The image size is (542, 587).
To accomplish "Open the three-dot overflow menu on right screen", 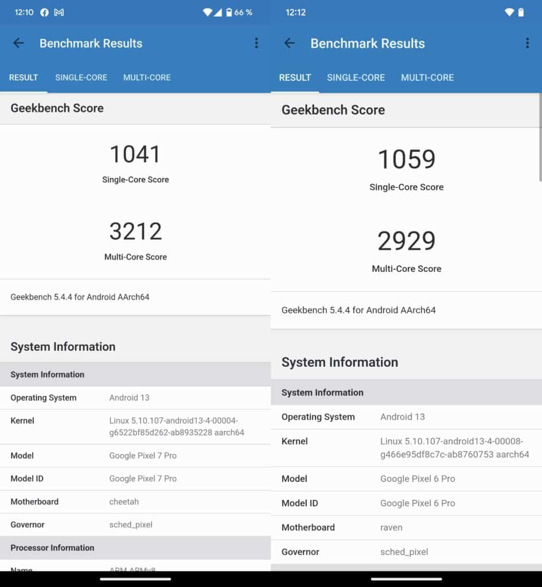I will tap(528, 43).
